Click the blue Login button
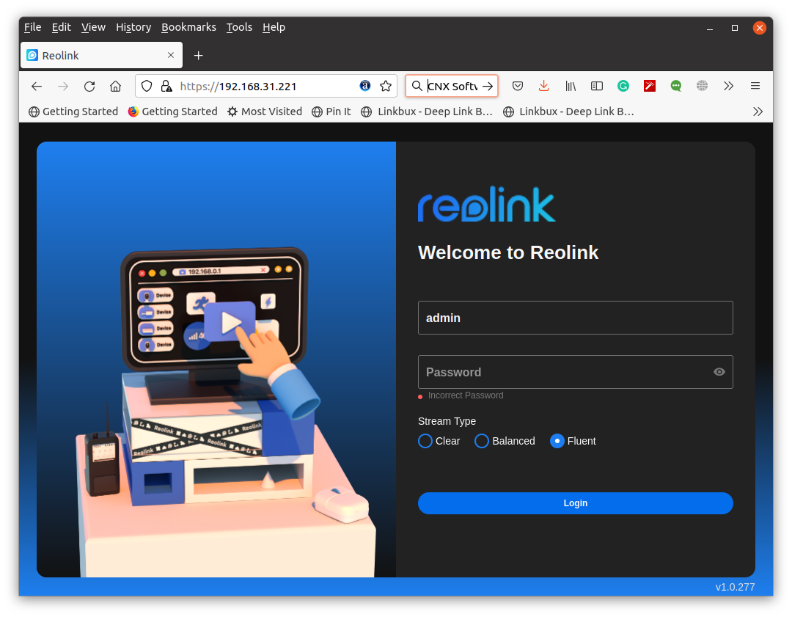The width and height of the screenshot is (792, 617). (576, 503)
